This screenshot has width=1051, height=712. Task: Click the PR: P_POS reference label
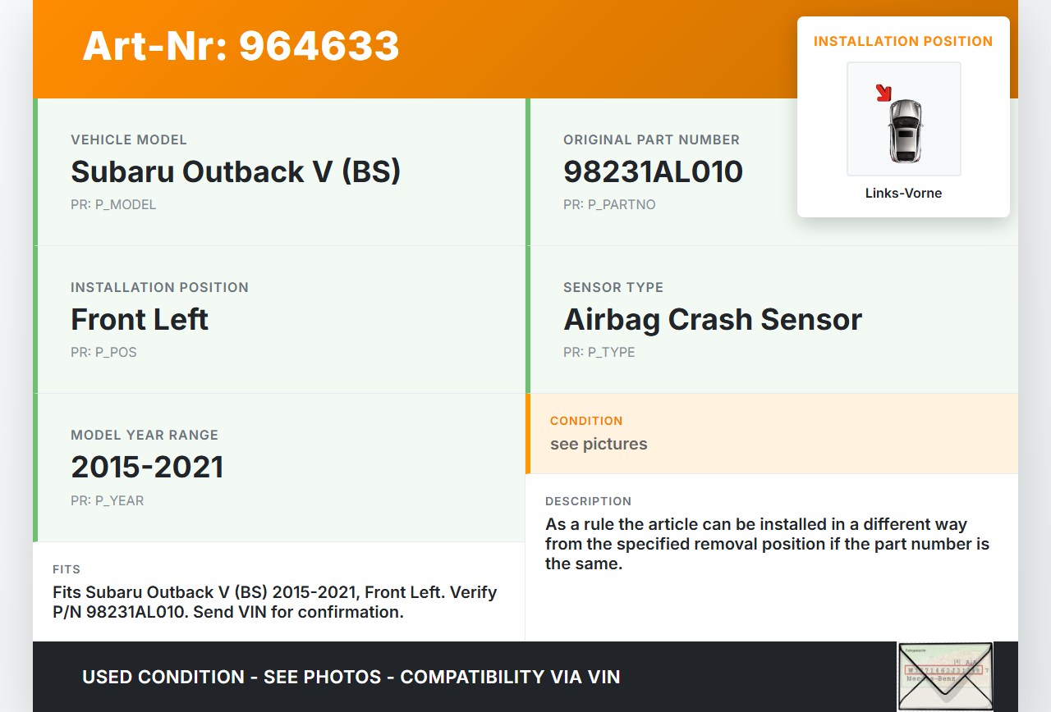pos(103,353)
